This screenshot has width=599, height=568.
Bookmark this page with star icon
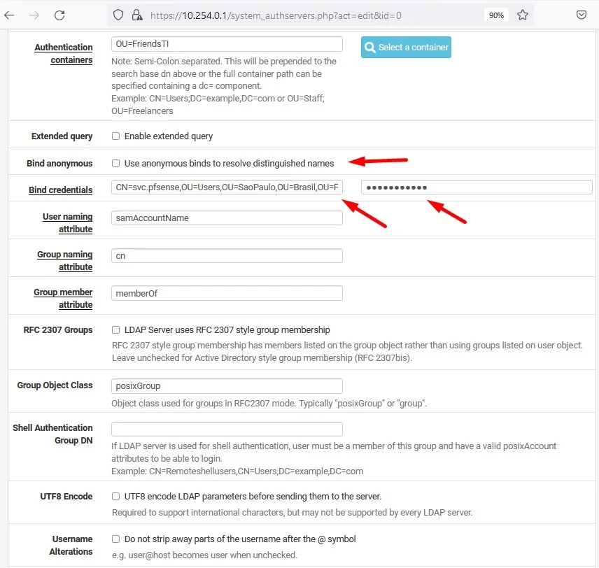522,15
